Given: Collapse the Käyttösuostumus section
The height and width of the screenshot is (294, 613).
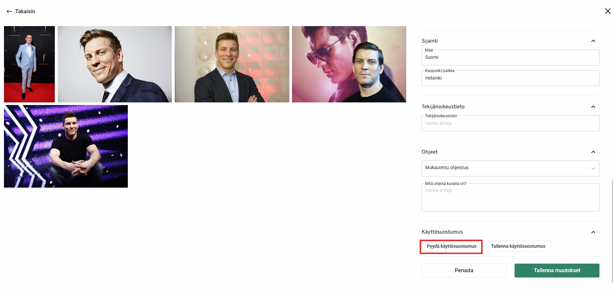Looking at the screenshot, I should coord(593,232).
